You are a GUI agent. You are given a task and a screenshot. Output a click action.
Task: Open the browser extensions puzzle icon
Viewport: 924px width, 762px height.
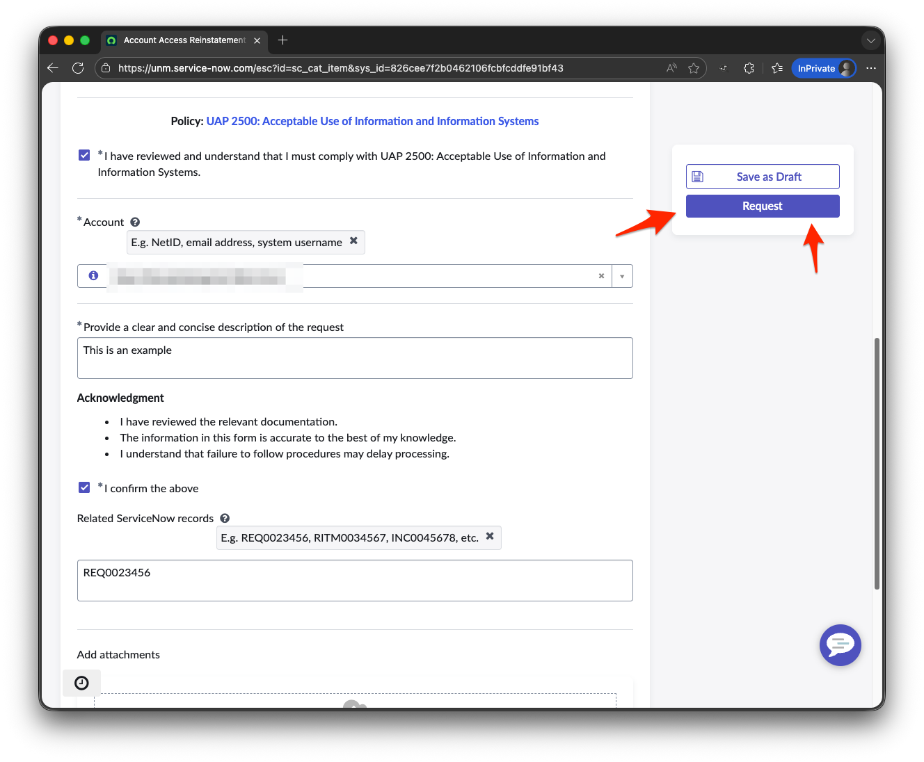pos(749,67)
